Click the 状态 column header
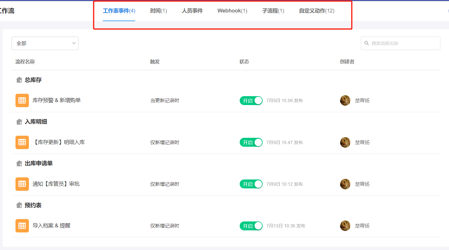 244,62
